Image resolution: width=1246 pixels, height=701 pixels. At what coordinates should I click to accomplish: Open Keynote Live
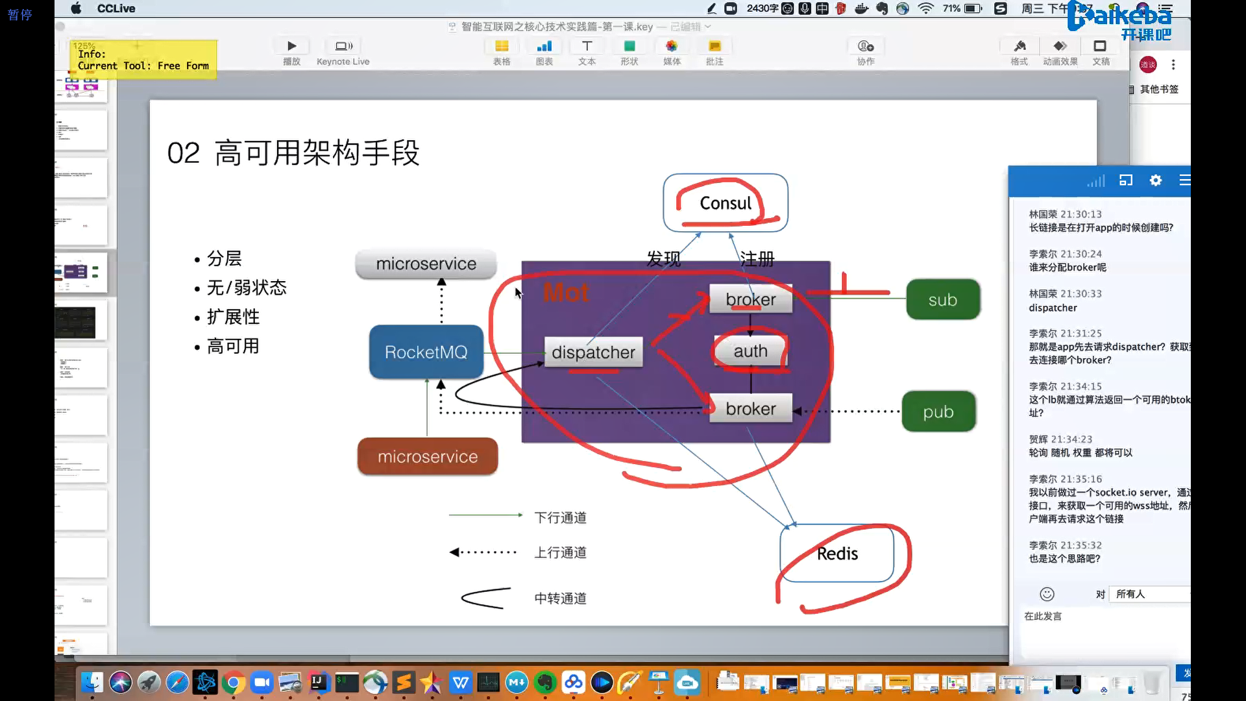pos(343,47)
